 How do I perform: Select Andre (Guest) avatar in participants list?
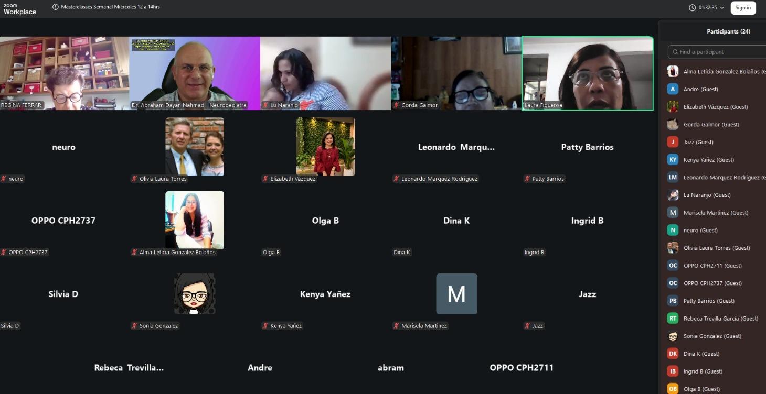pyautogui.click(x=673, y=89)
